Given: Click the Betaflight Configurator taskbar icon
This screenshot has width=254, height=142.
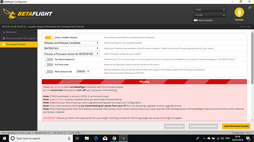Looking at the screenshot, I should point(123,138).
